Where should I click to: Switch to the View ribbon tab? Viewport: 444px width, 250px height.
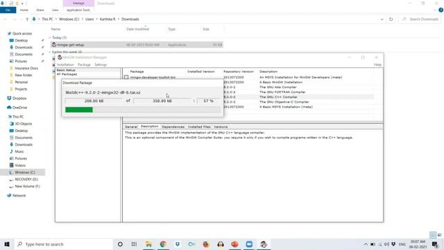tap(55, 10)
